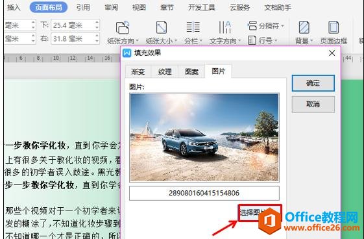Click the 行号 line number icon

tap(252, 40)
